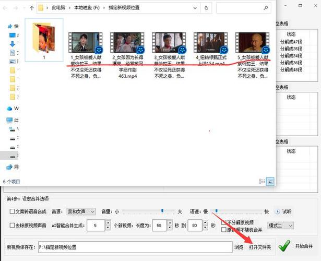Click the 试听 play icon

coord(277,211)
